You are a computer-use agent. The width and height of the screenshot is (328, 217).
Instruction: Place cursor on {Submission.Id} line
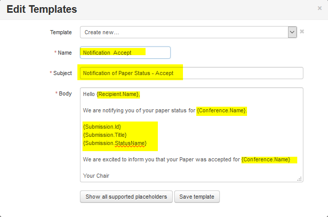tap(102, 127)
